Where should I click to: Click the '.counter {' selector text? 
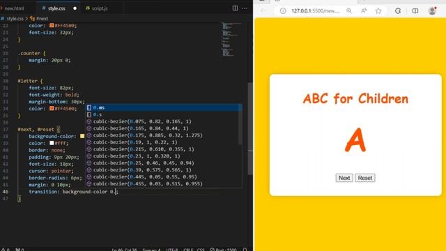31,53
